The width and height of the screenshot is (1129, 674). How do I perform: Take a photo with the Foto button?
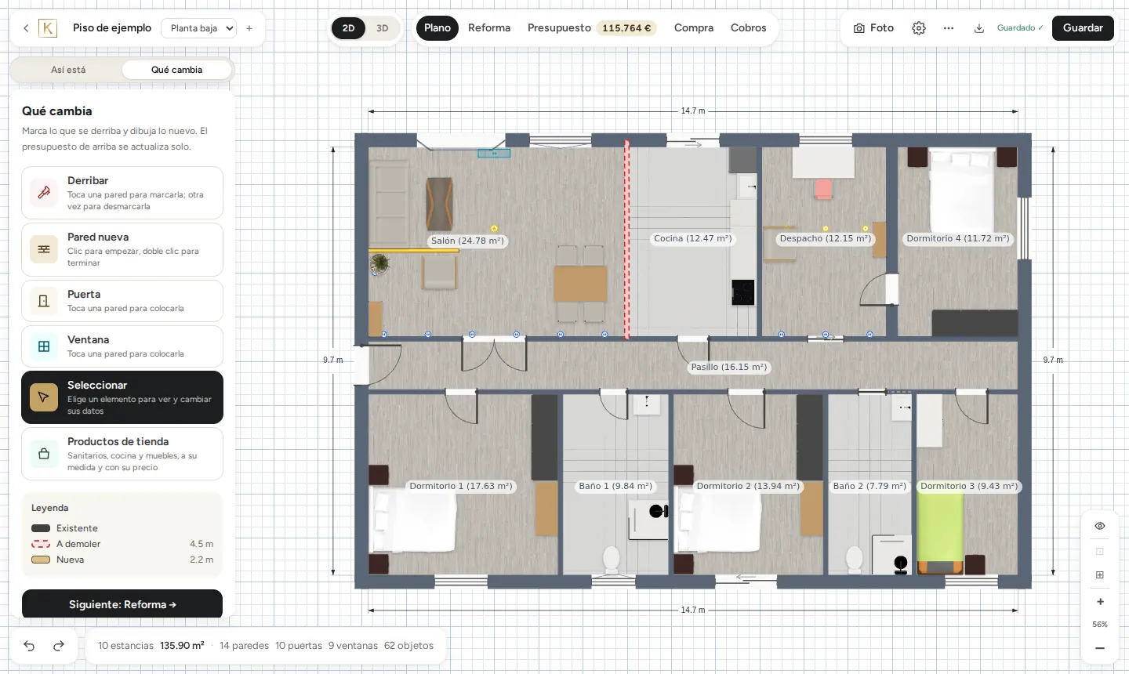(x=873, y=28)
